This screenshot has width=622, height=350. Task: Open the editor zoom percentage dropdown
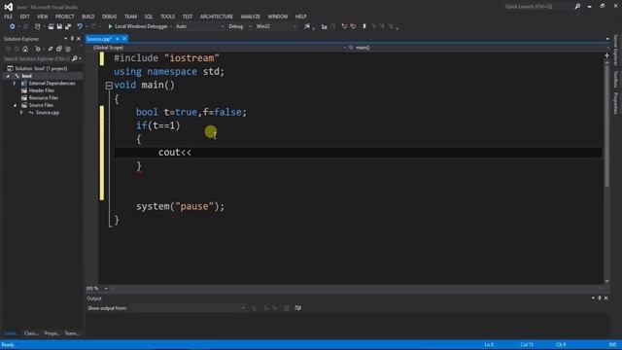(x=106, y=289)
